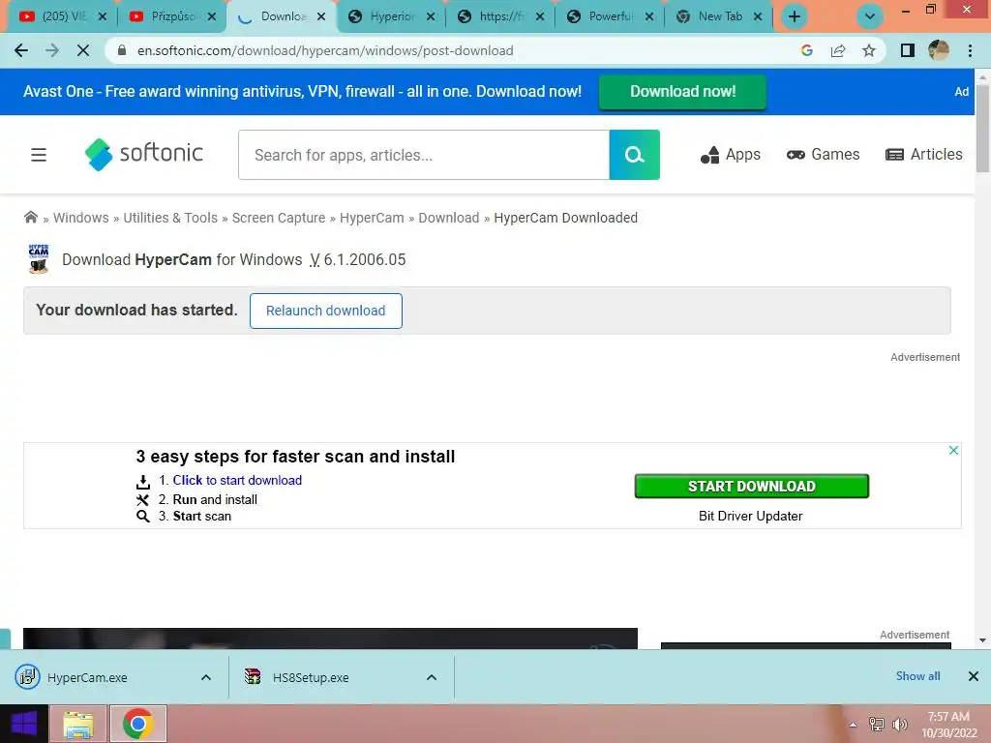
Task: Open the Softonic hamburger menu
Action: tap(39, 155)
